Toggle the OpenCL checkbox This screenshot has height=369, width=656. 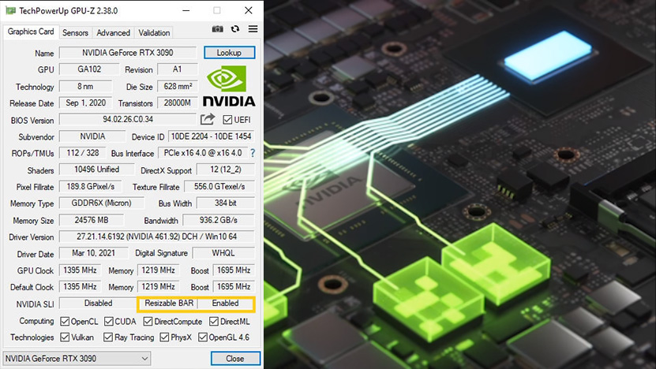click(65, 322)
